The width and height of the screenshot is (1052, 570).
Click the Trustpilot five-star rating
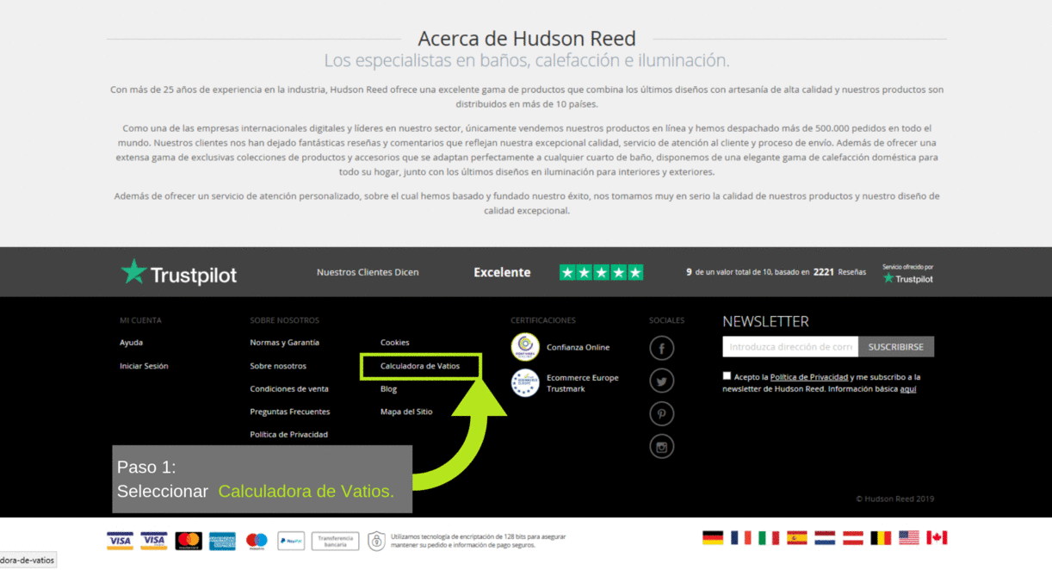coord(601,272)
